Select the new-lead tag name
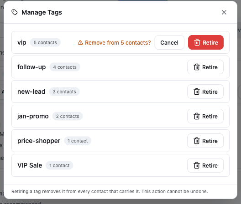Viewport: 241px width, 204px height. [x=31, y=92]
